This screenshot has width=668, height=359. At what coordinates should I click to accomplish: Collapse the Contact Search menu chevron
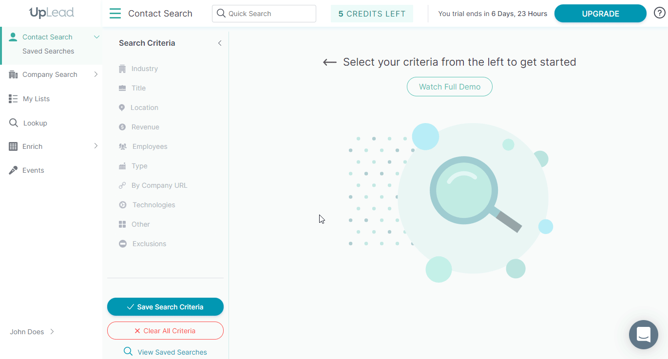[96, 37]
